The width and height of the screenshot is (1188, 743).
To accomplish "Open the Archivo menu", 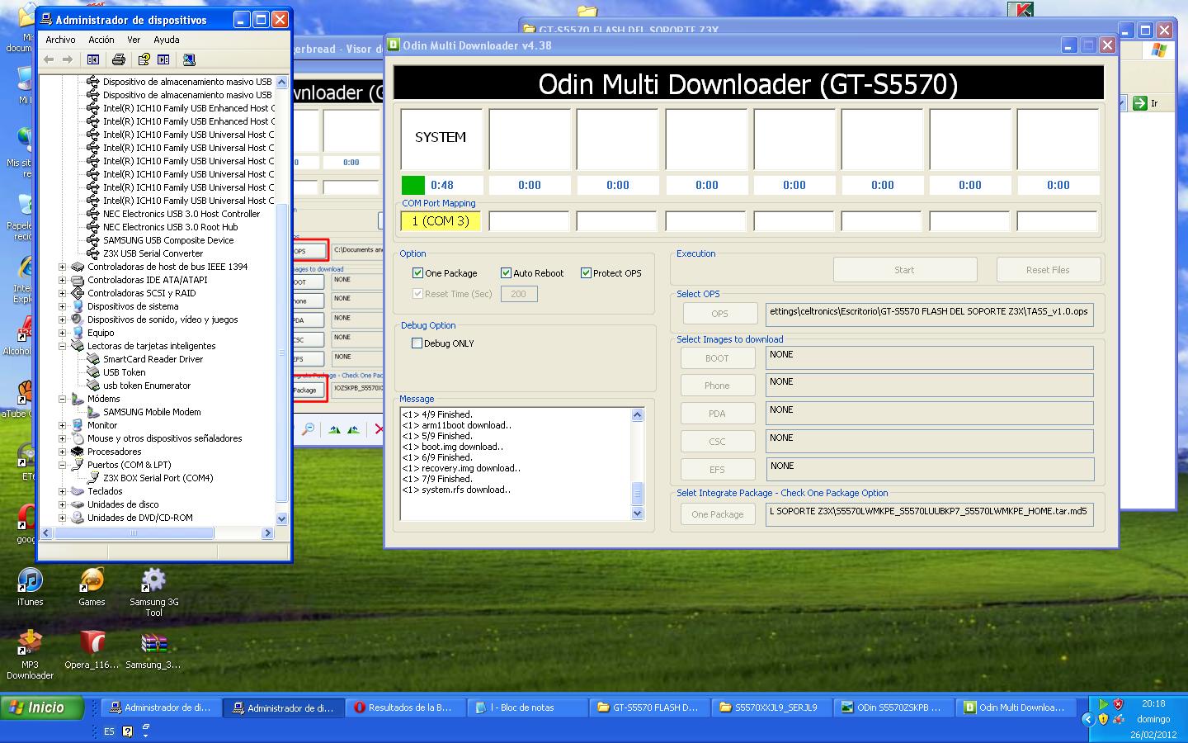I will [x=60, y=40].
